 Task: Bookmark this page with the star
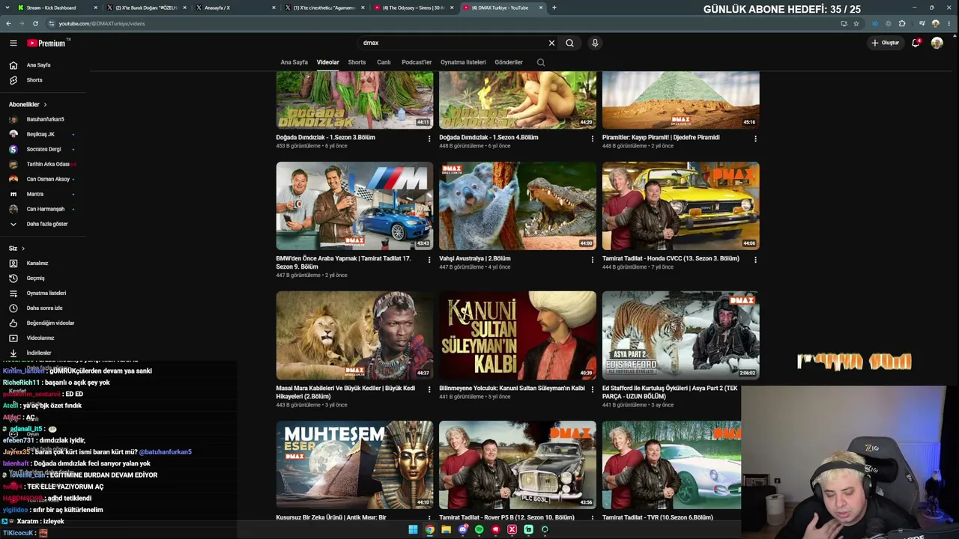pyautogui.click(x=856, y=23)
